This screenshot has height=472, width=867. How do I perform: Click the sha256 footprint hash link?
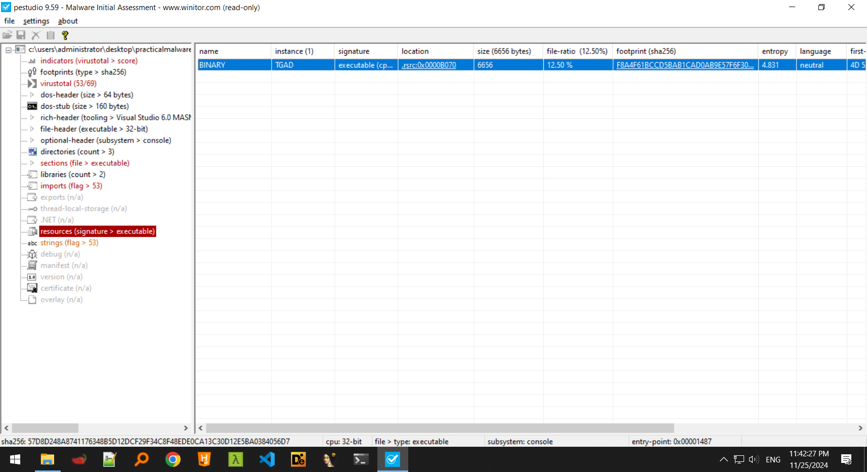tap(685, 65)
